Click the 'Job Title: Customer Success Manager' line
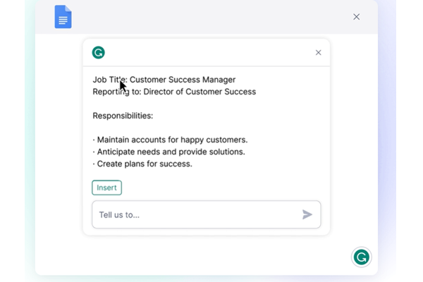Viewport: 423px width, 282px height. pyautogui.click(x=164, y=80)
